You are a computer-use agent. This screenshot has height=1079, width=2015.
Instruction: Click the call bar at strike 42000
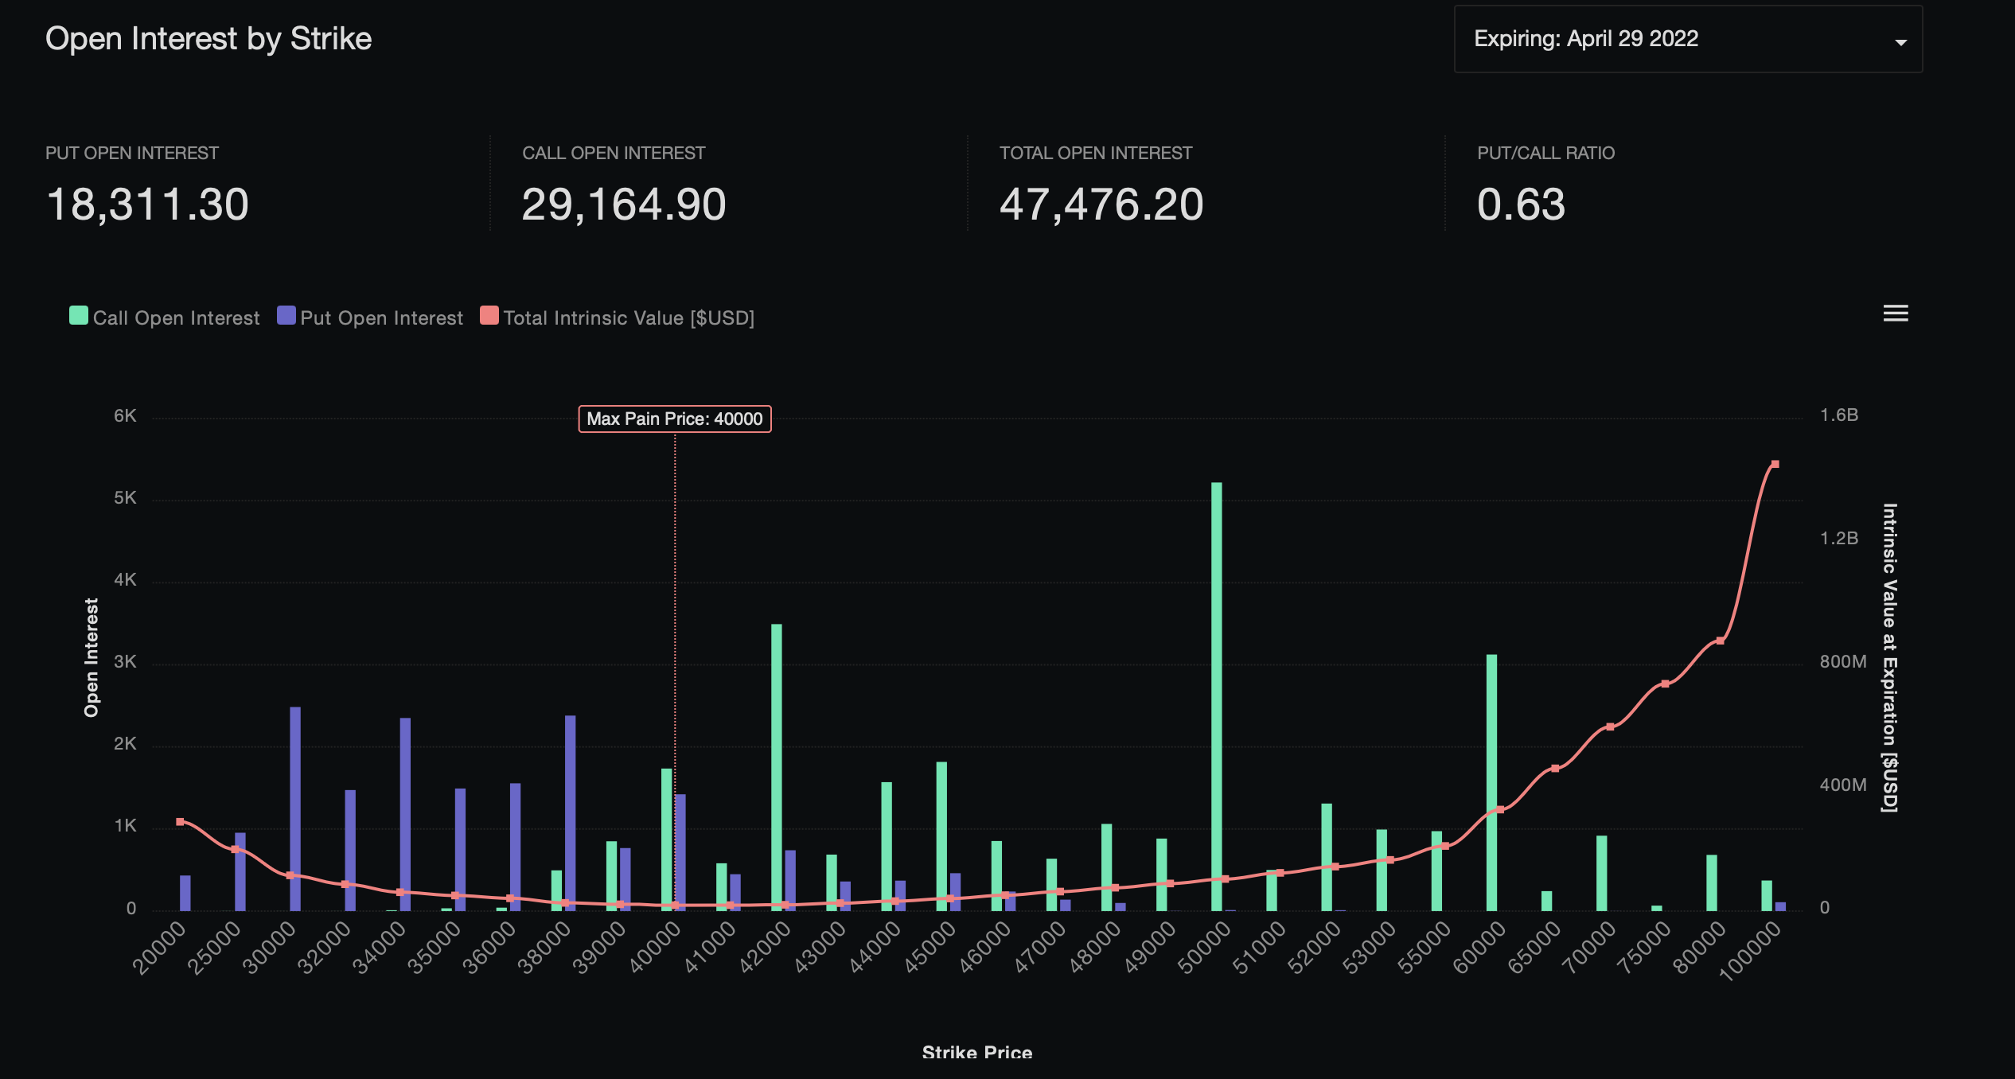click(777, 767)
